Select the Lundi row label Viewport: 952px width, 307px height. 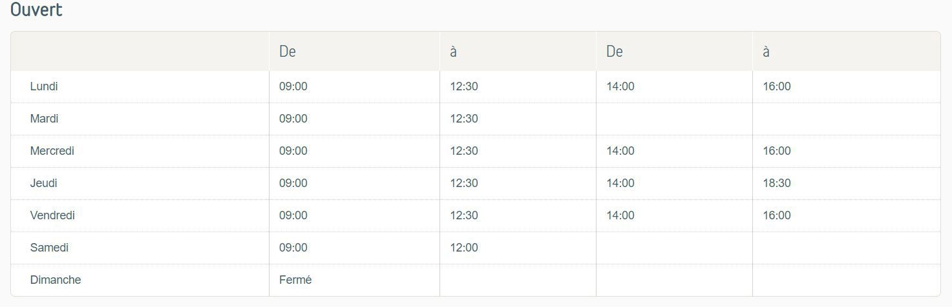[44, 86]
